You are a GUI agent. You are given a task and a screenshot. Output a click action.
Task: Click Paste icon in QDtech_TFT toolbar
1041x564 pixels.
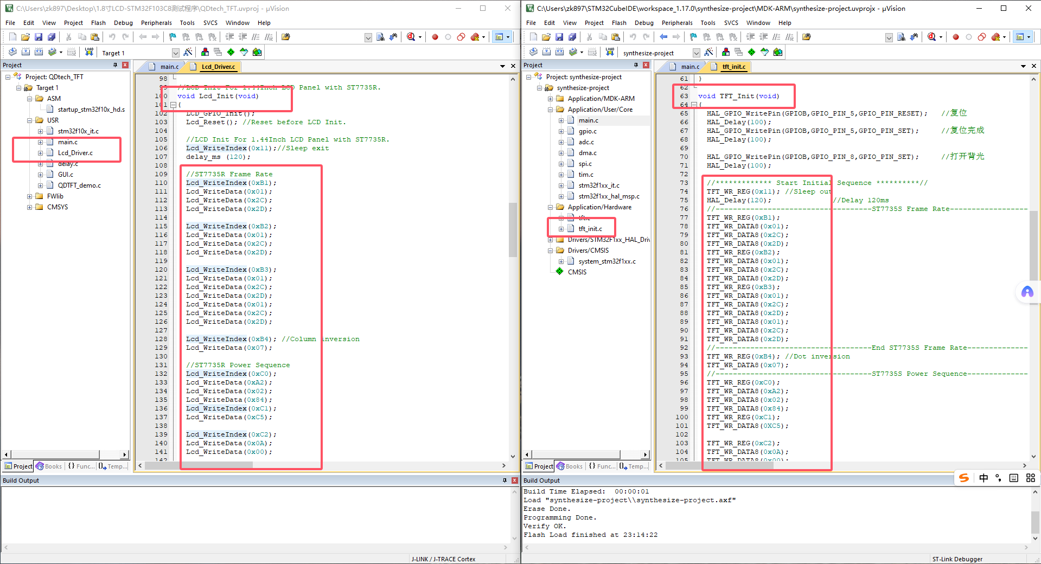click(95, 37)
